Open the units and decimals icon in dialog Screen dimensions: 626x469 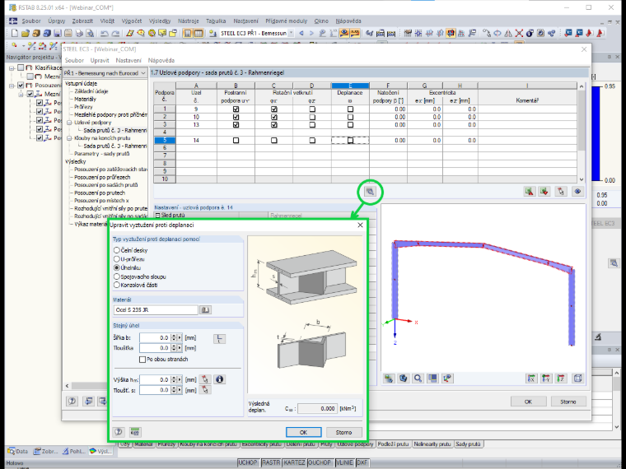pos(135,432)
